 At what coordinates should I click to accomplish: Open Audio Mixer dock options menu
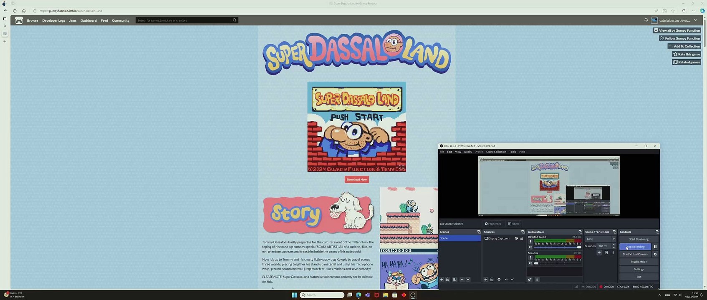537,280
